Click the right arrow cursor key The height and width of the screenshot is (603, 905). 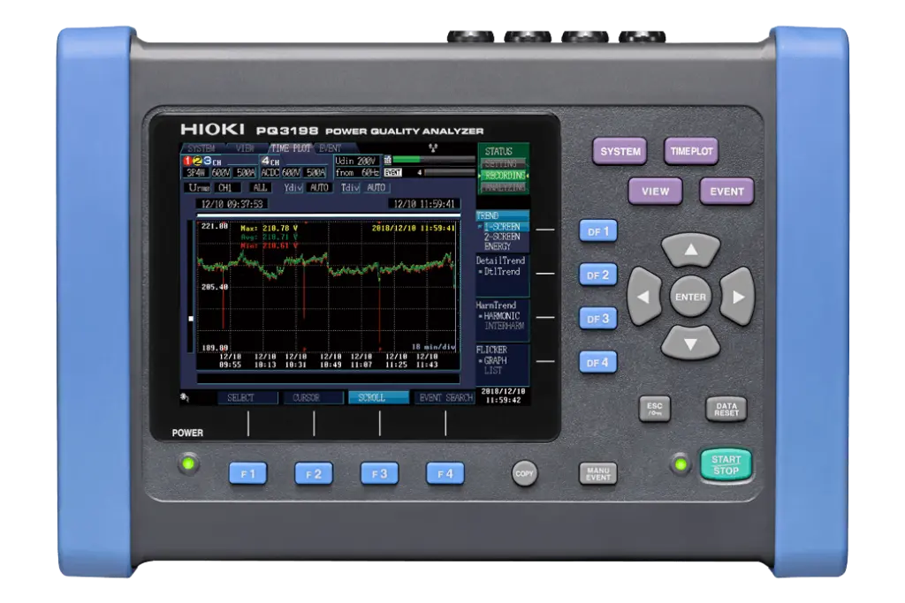[737, 297]
